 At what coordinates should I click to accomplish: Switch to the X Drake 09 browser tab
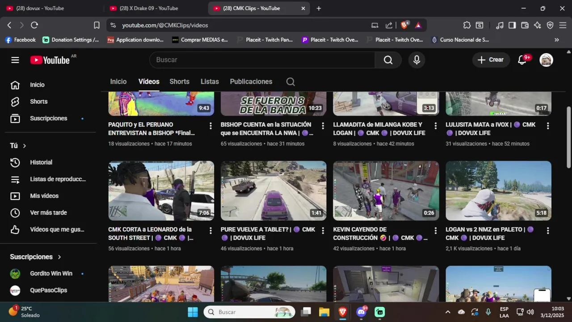(x=154, y=8)
